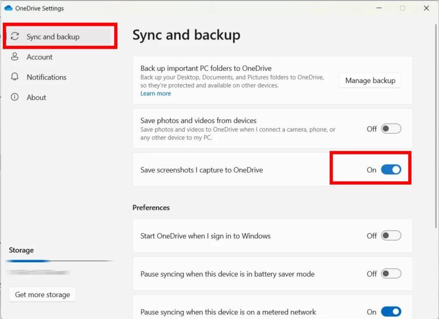Image resolution: width=439 pixels, height=319 pixels.
Task: Click the vertical scrollbar on the right
Action: tap(436, 126)
